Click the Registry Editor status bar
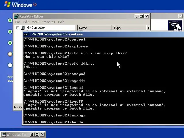The width and height of the screenshot is (184, 138). tap(18, 107)
